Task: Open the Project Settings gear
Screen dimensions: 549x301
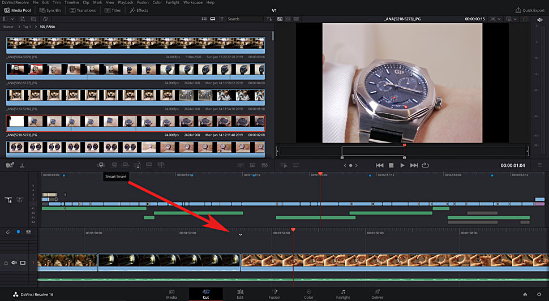Action: [539, 294]
